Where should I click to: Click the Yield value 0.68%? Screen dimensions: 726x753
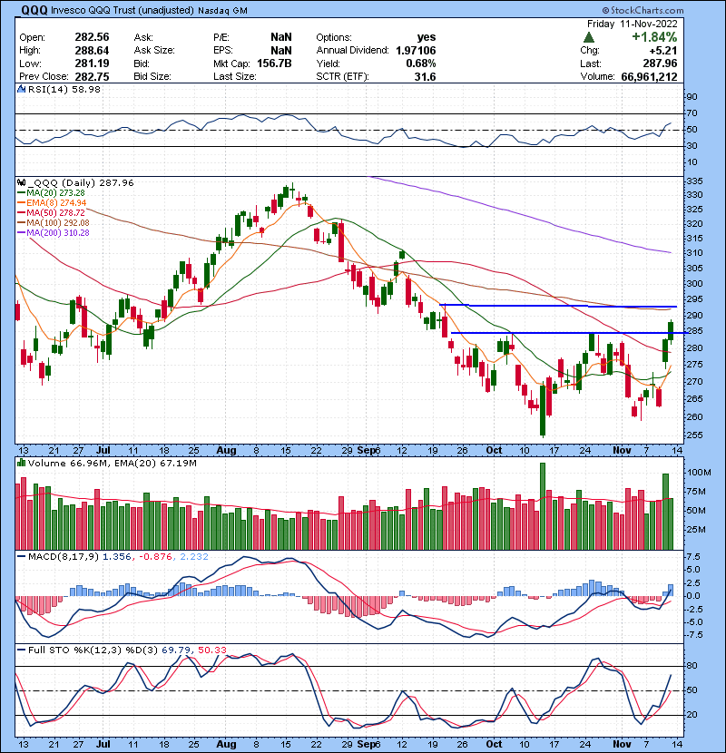click(x=421, y=64)
